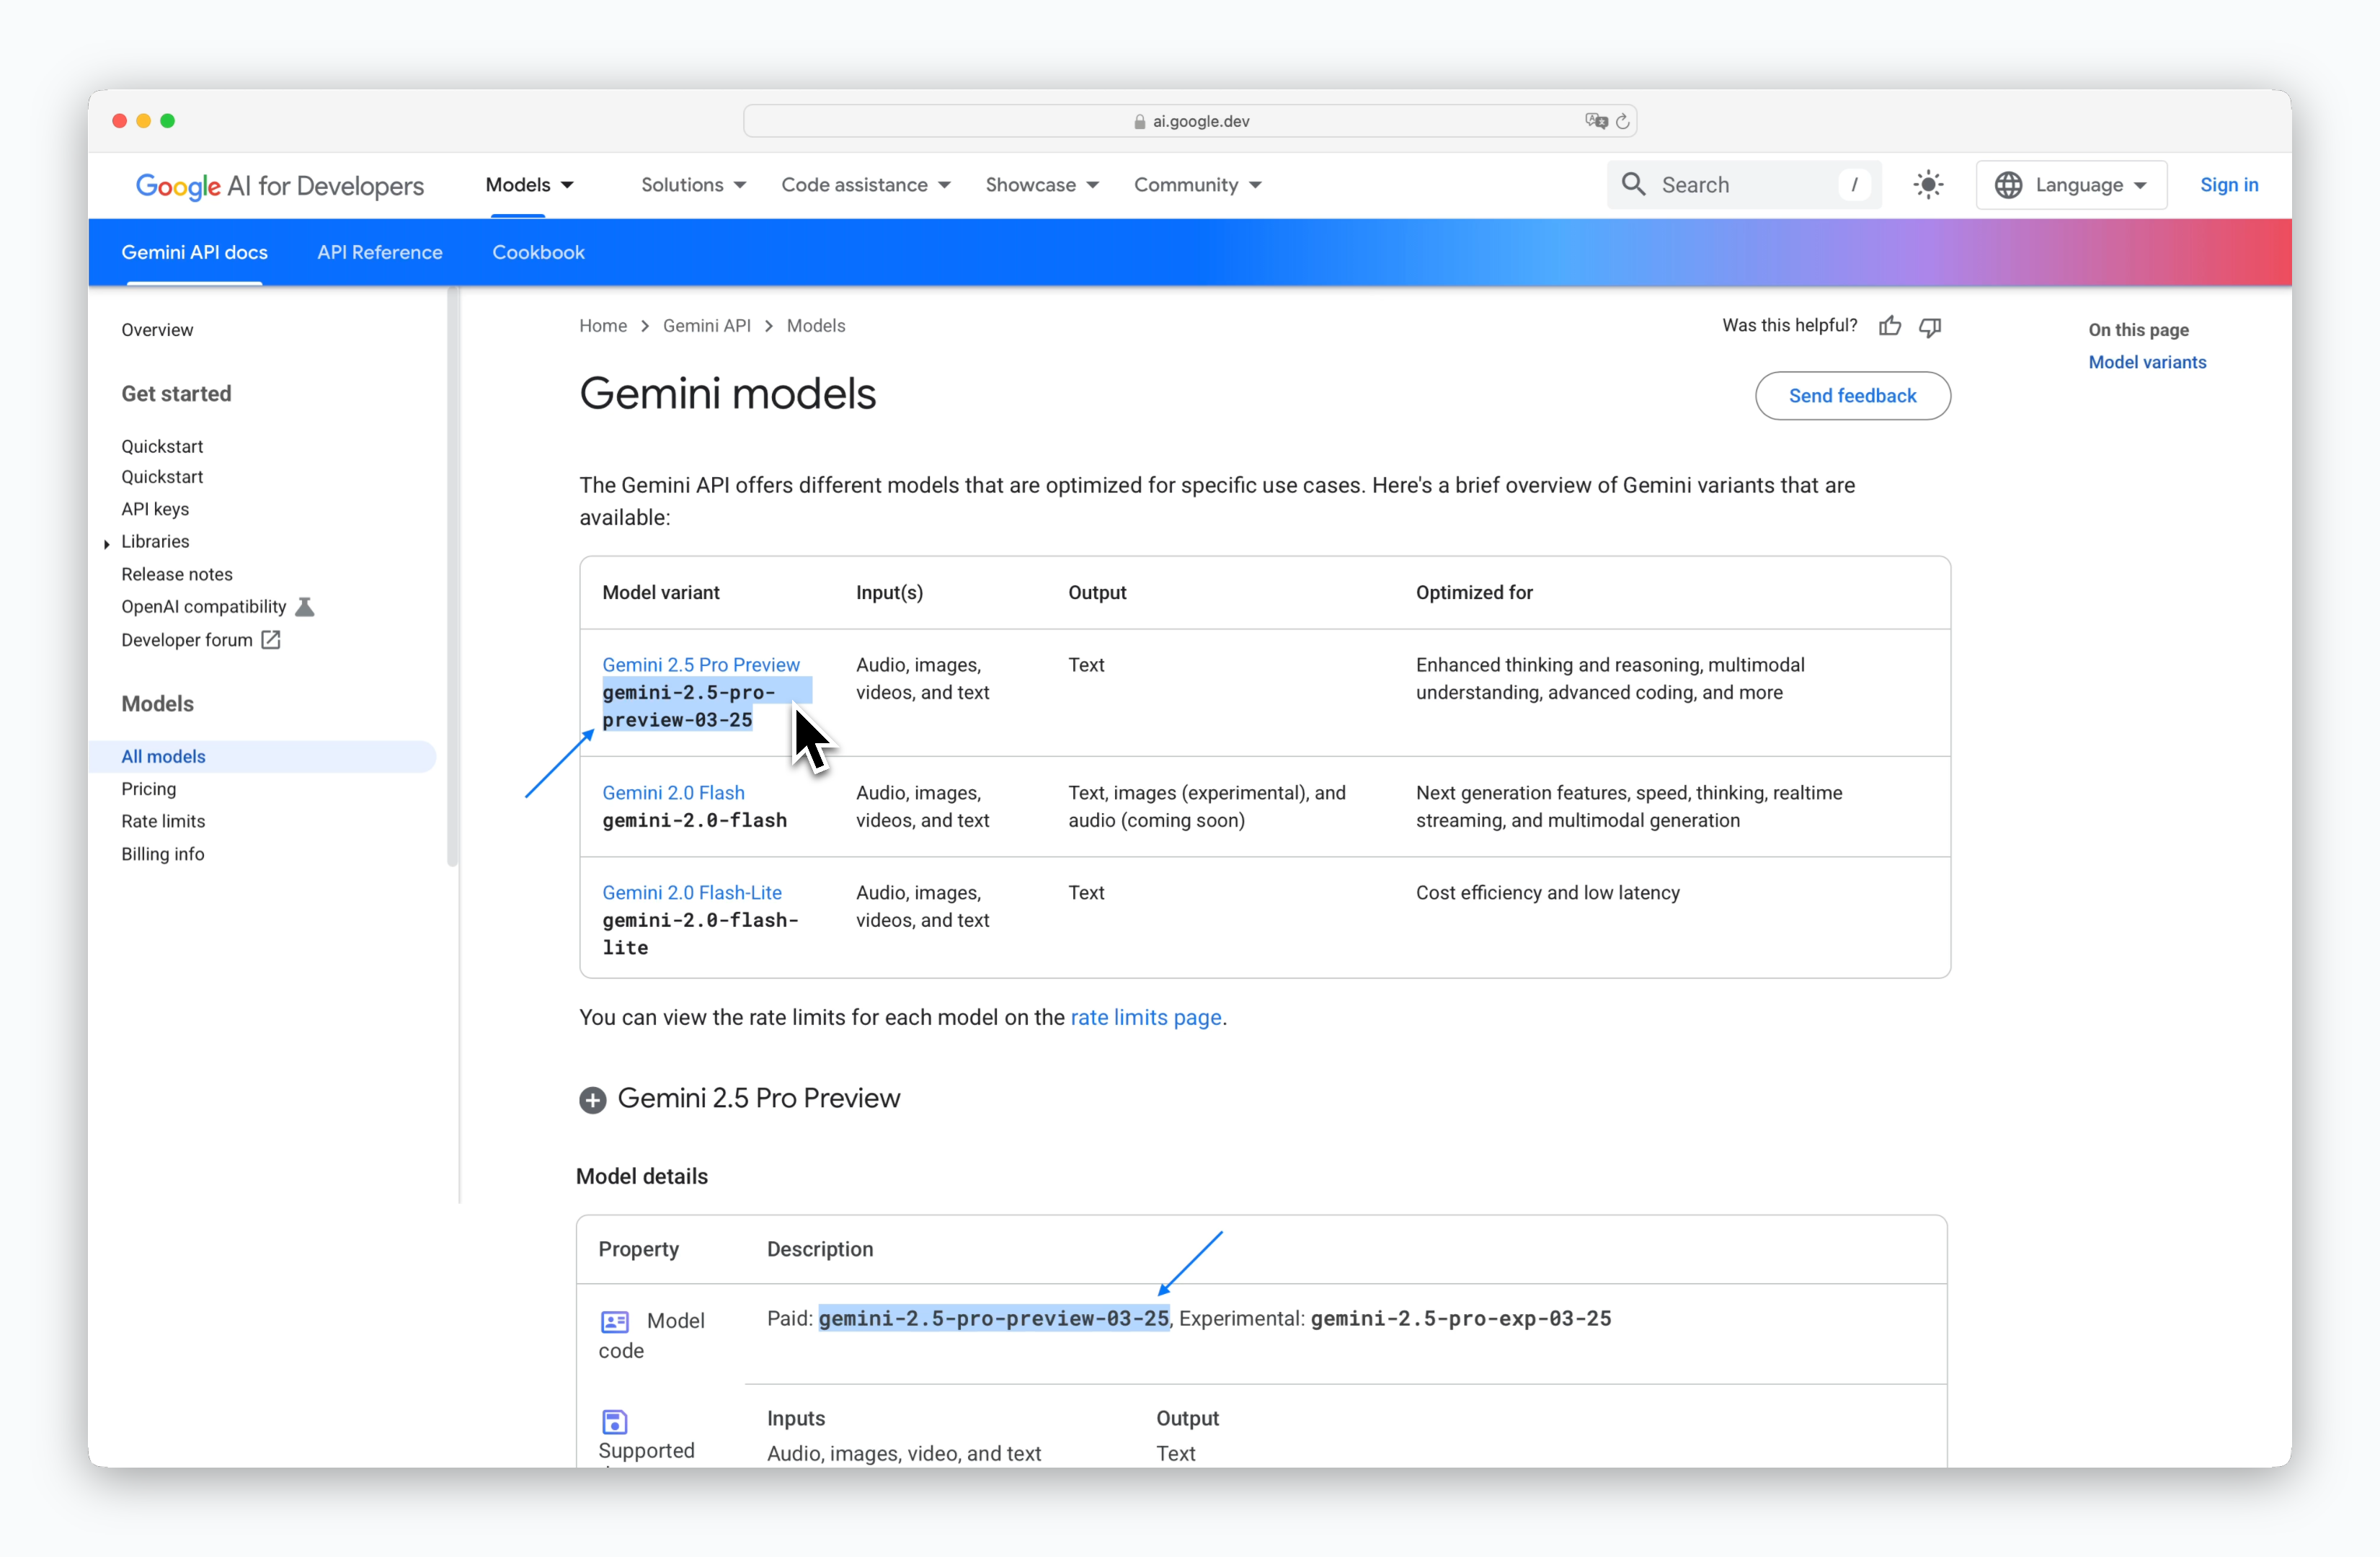Select All models in the sidebar
Viewport: 2380px width, 1557px height.
pos(263,757)
